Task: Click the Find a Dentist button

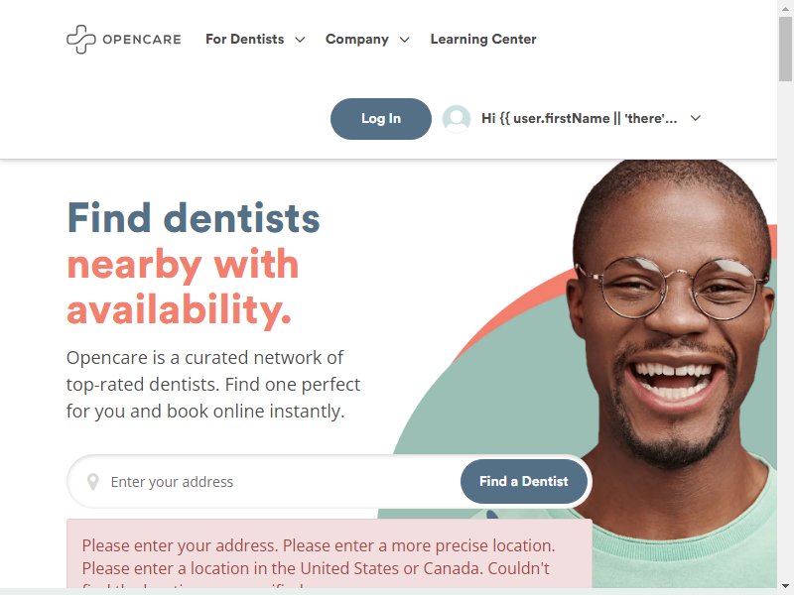Action: click(524, 481)
